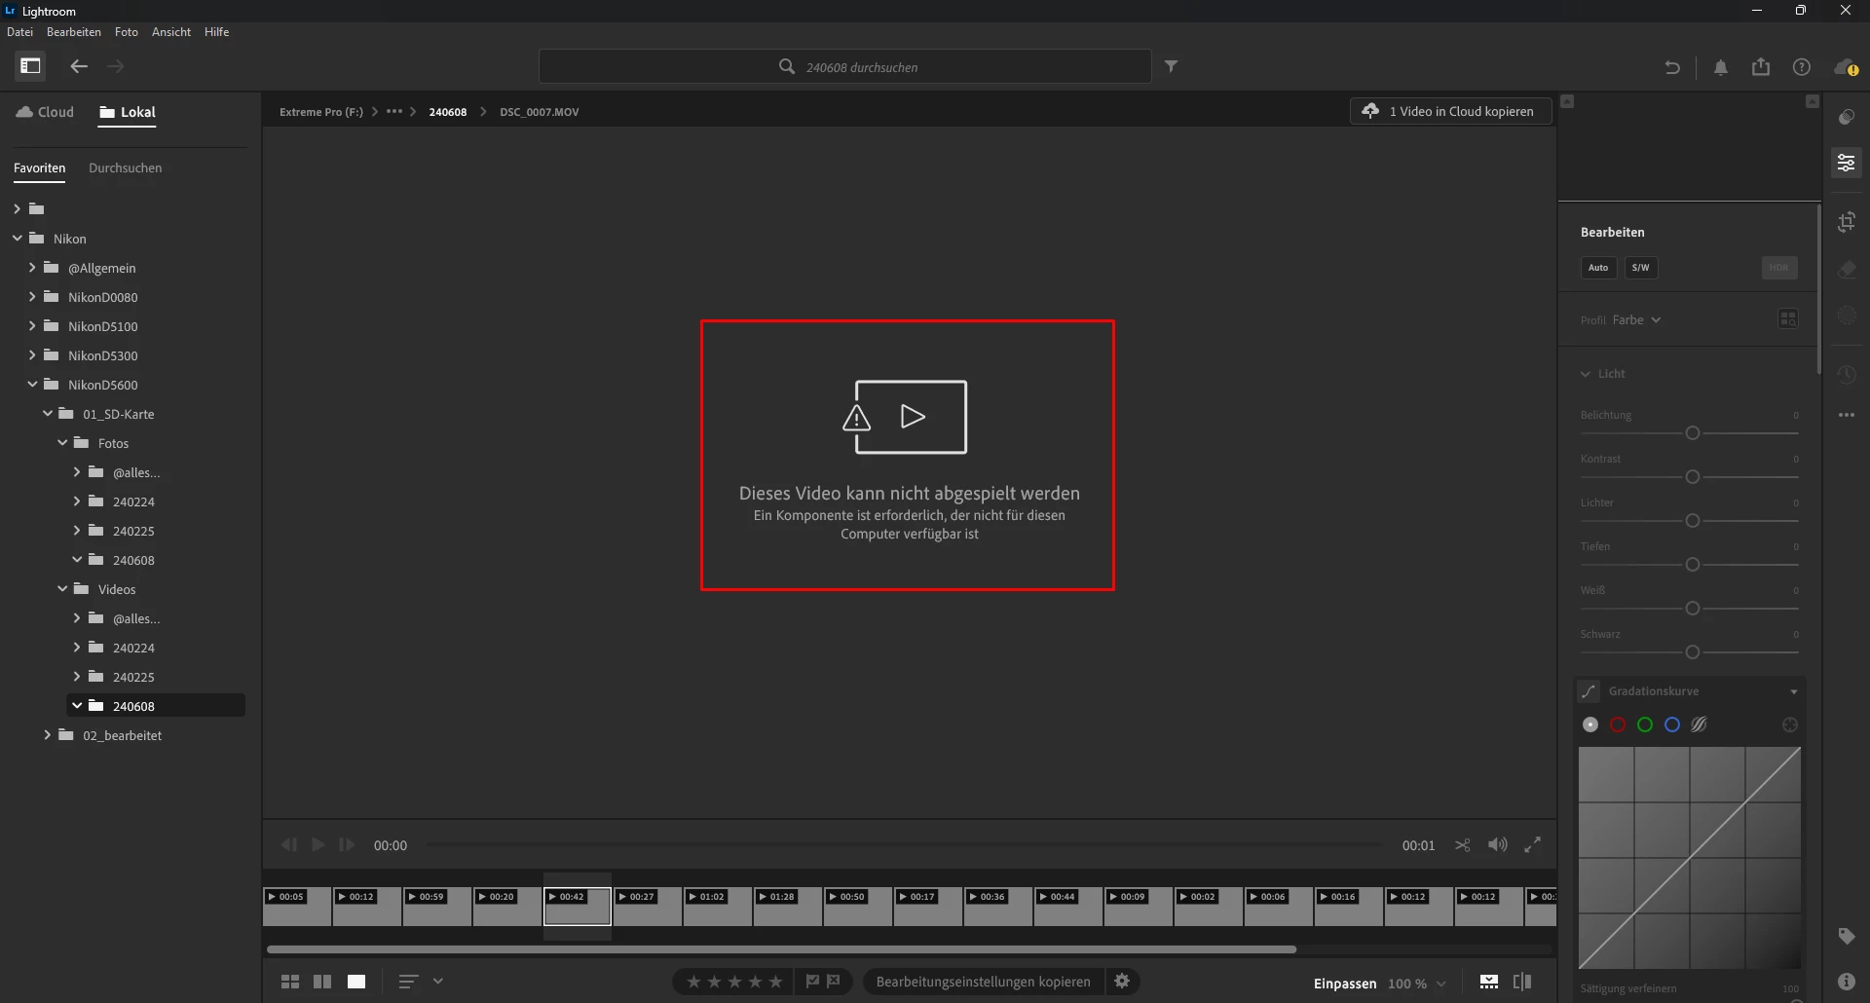
Task: Apply S/W black and white button
Action: coord(1641,268)
